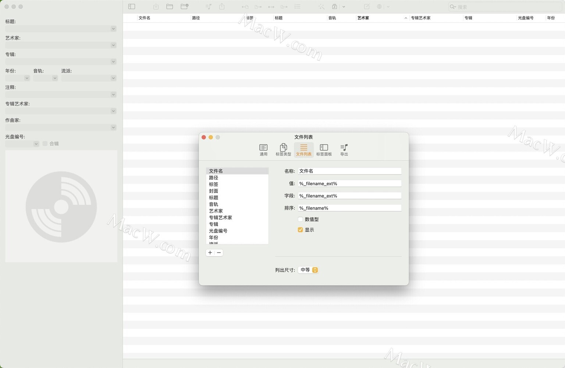565x368 pixels.
Task: Toggle the 合辑 checkbox in tag panel
Action: 45,144
